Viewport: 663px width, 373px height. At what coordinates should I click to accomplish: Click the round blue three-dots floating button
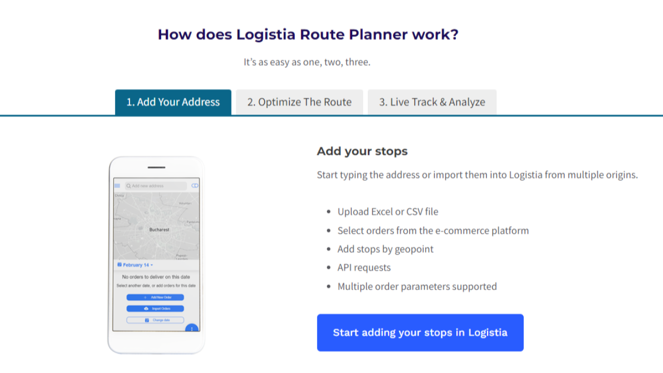pyautogui.click(x=192, y=329)
